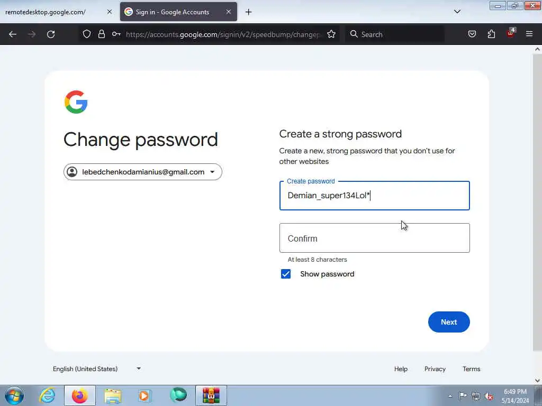Select the Sign in - Google Accounts tab
Image resolution: width=542 pixels, height=406 pixels.
pos(178,12)
